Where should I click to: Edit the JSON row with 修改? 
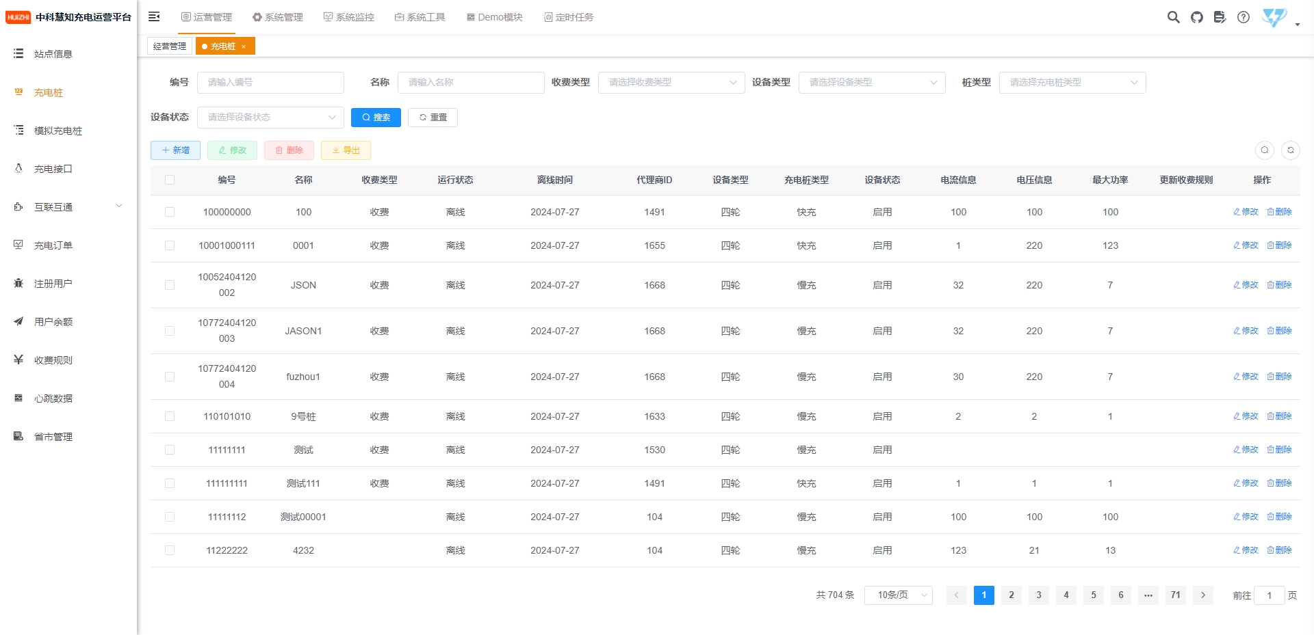[1246, 285]
